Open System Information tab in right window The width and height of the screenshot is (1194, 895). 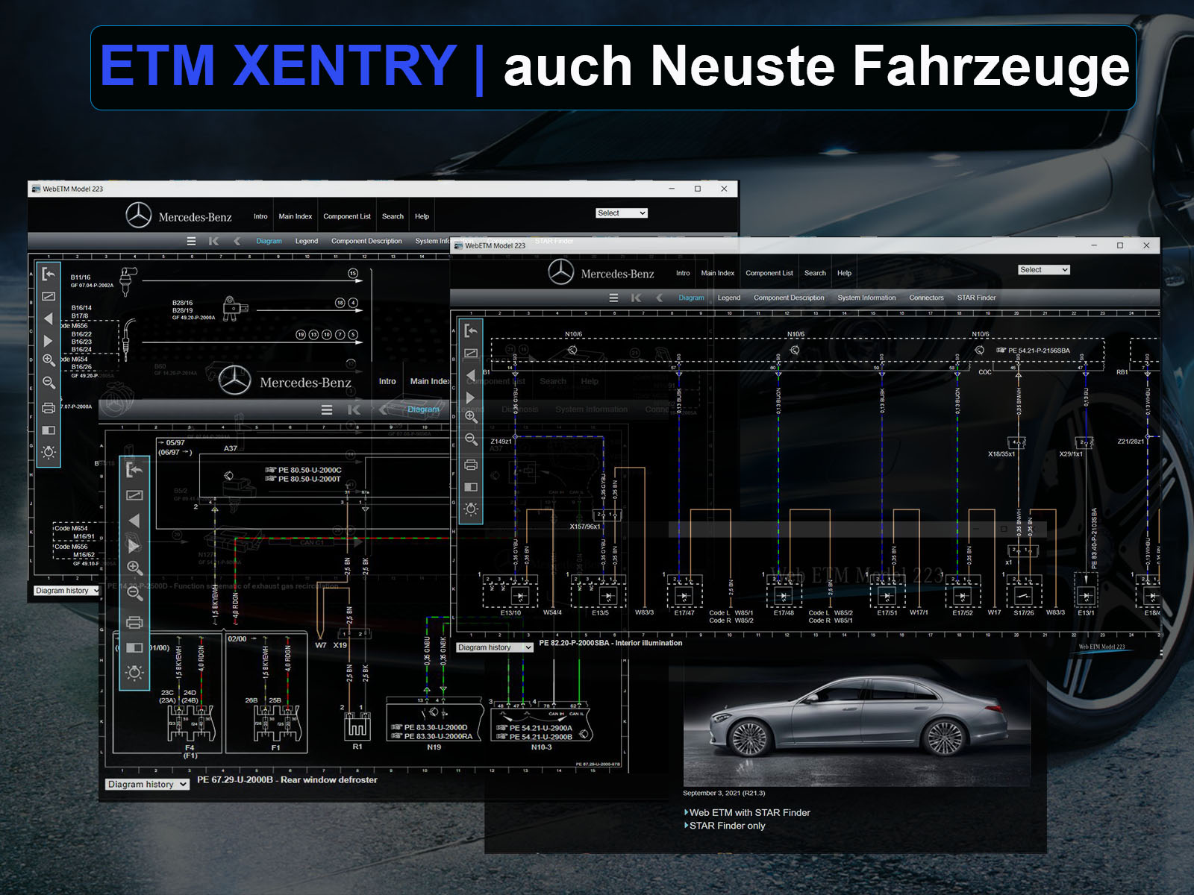[x=866, y=298]
